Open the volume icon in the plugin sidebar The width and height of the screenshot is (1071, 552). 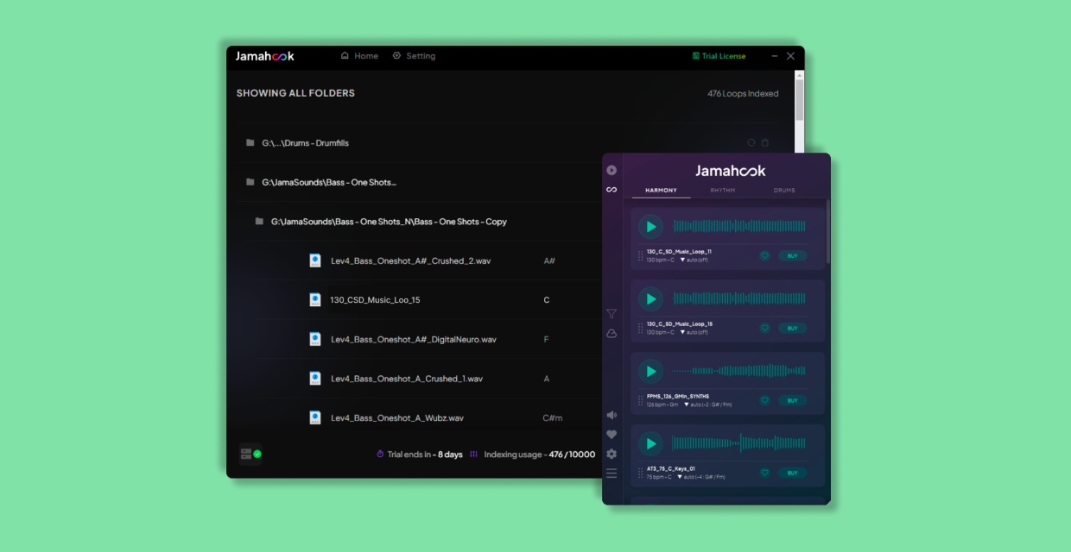(610, 415)
